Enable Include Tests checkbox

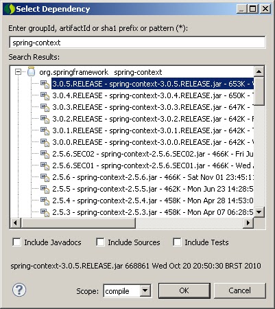pos(177,242)
